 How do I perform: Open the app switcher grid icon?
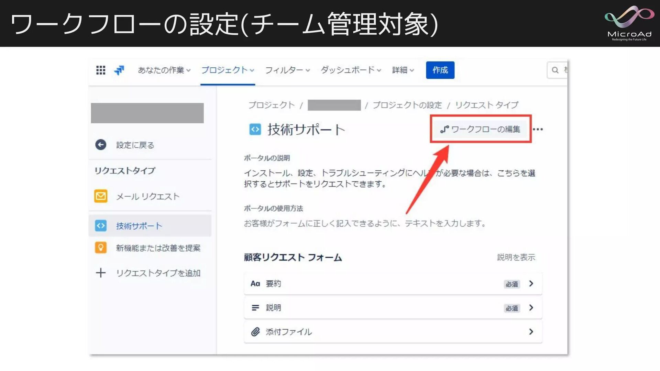coord(100,70)
